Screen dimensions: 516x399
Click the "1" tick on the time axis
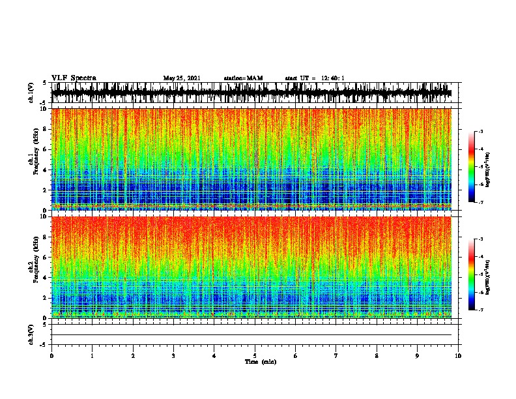point(92,356)
